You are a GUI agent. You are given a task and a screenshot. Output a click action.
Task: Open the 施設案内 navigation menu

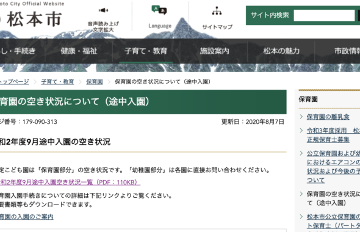[214, 51]
